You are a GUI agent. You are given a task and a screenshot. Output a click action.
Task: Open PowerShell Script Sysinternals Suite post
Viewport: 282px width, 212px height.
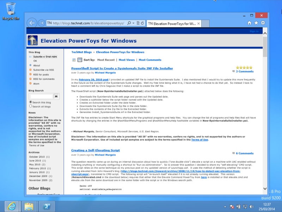[122, 68]
